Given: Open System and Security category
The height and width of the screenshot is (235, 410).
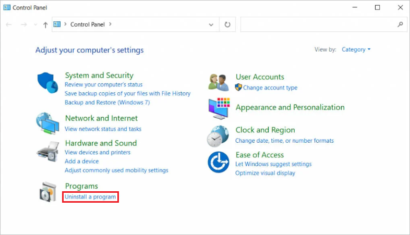Looking at the screenshot, I should (x=99, y=76).
